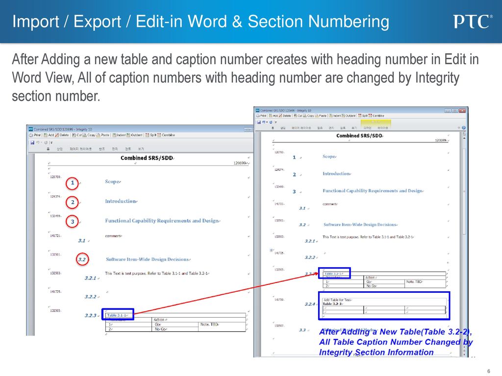Click Copy icon in left Integrity window

[x=85, y=135]
